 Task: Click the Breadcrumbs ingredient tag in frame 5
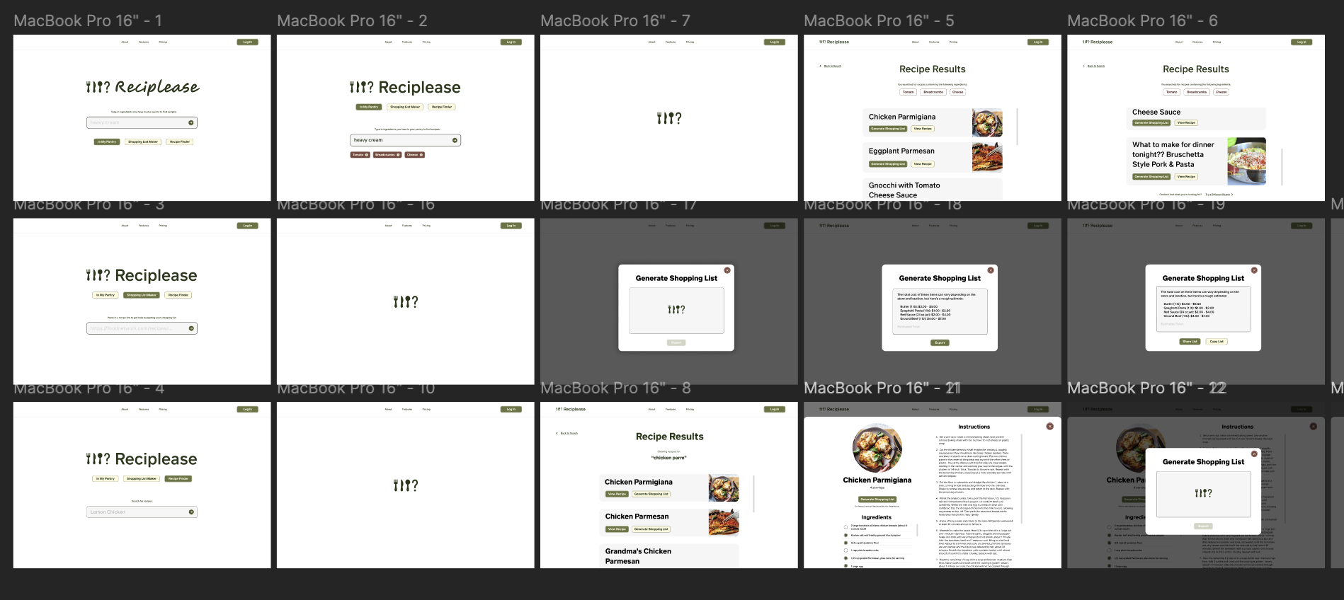[x=933, y=92]
